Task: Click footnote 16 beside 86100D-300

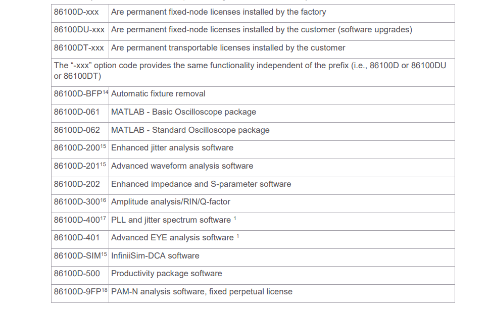Action: coord(103,200)
